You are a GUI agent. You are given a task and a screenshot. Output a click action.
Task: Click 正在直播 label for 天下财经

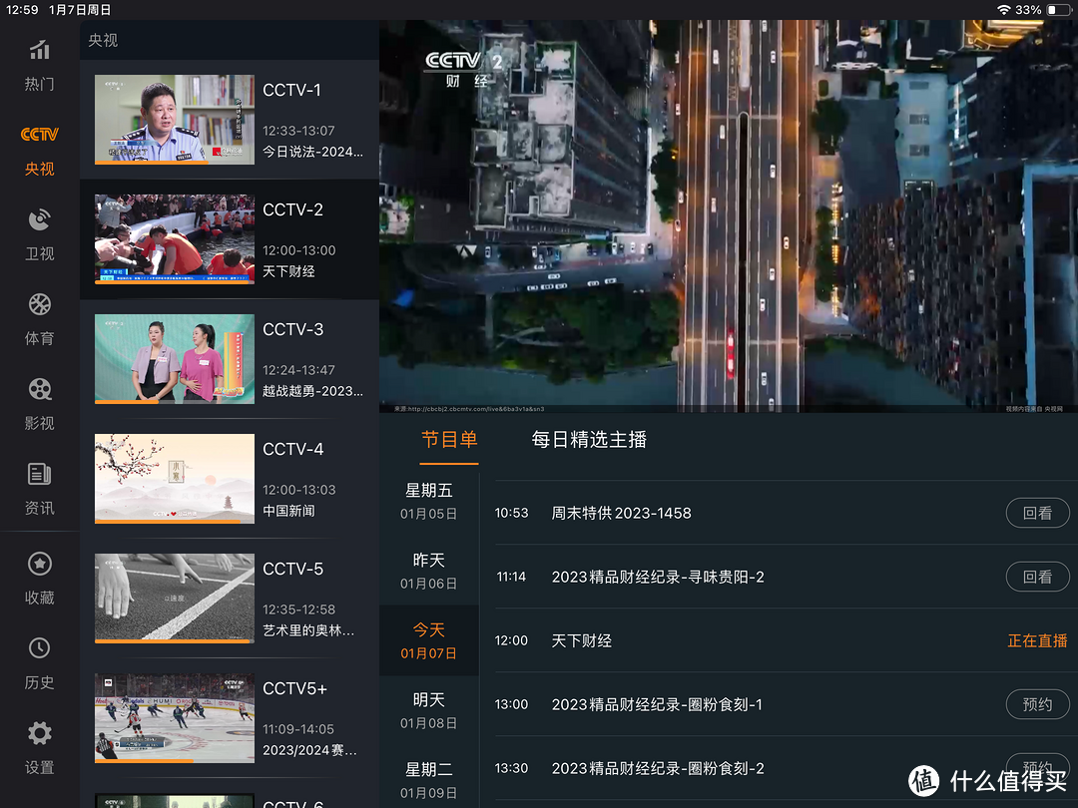pos(1037,641)
